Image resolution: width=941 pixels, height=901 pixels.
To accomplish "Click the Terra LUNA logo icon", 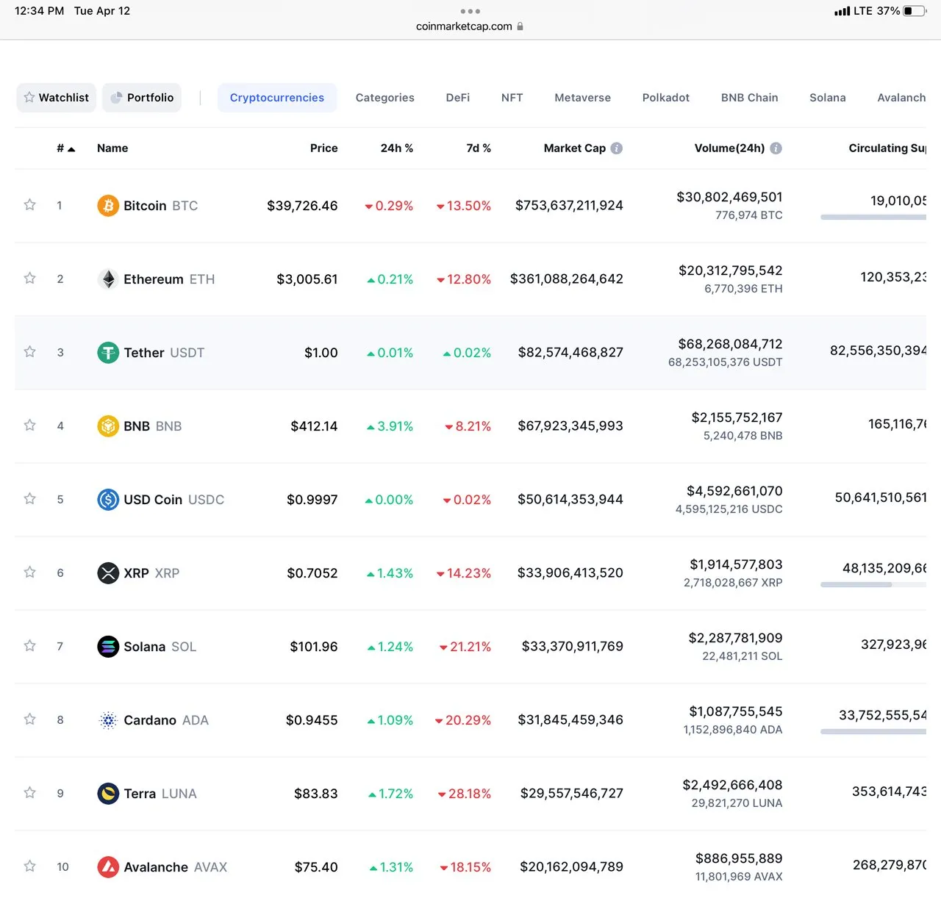I will [108, 794].
